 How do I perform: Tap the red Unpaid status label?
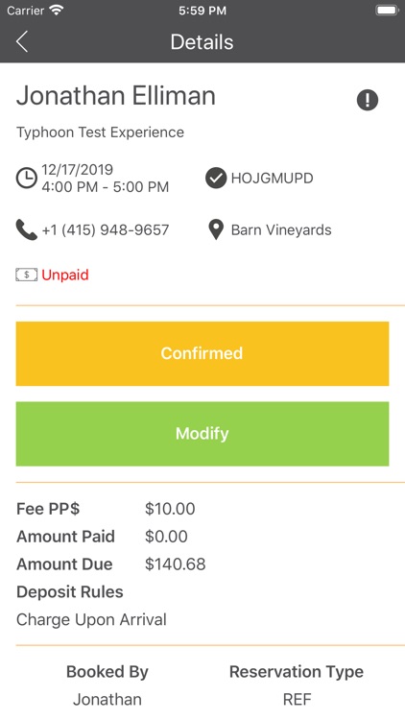65,276
